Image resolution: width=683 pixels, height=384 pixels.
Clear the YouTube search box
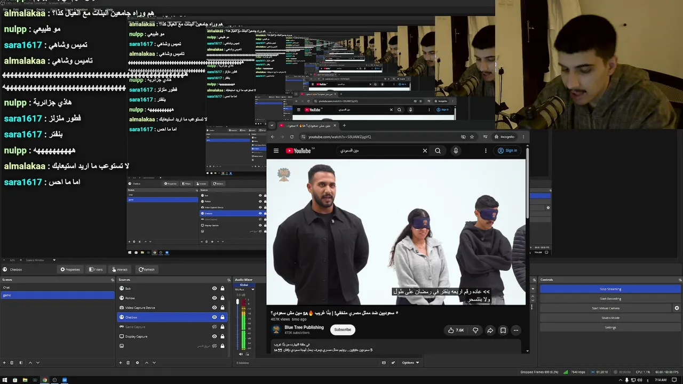tap(425, 151)
